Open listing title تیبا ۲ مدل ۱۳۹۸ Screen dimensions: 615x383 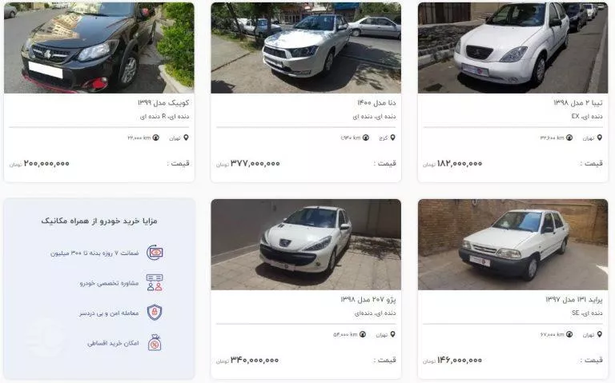tap(577, 102)
